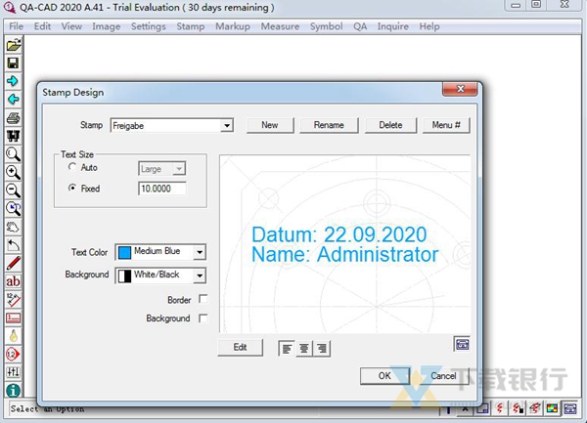Align stamp text to the left
587x423 pixels.
pyautogui.click(x=287, y=348)
